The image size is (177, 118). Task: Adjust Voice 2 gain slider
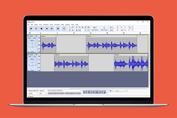click(x=32, y=62)
